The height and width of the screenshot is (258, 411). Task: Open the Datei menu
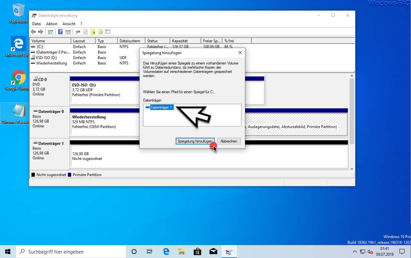click(x=36, y=24)
